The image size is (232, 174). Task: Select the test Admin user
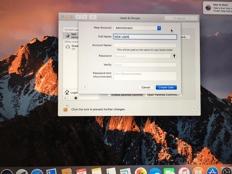(x=71, y=36)
